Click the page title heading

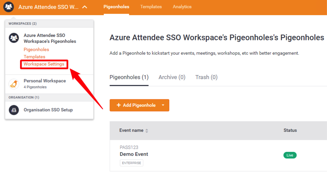pyautogui.click(x=217, y=38)
